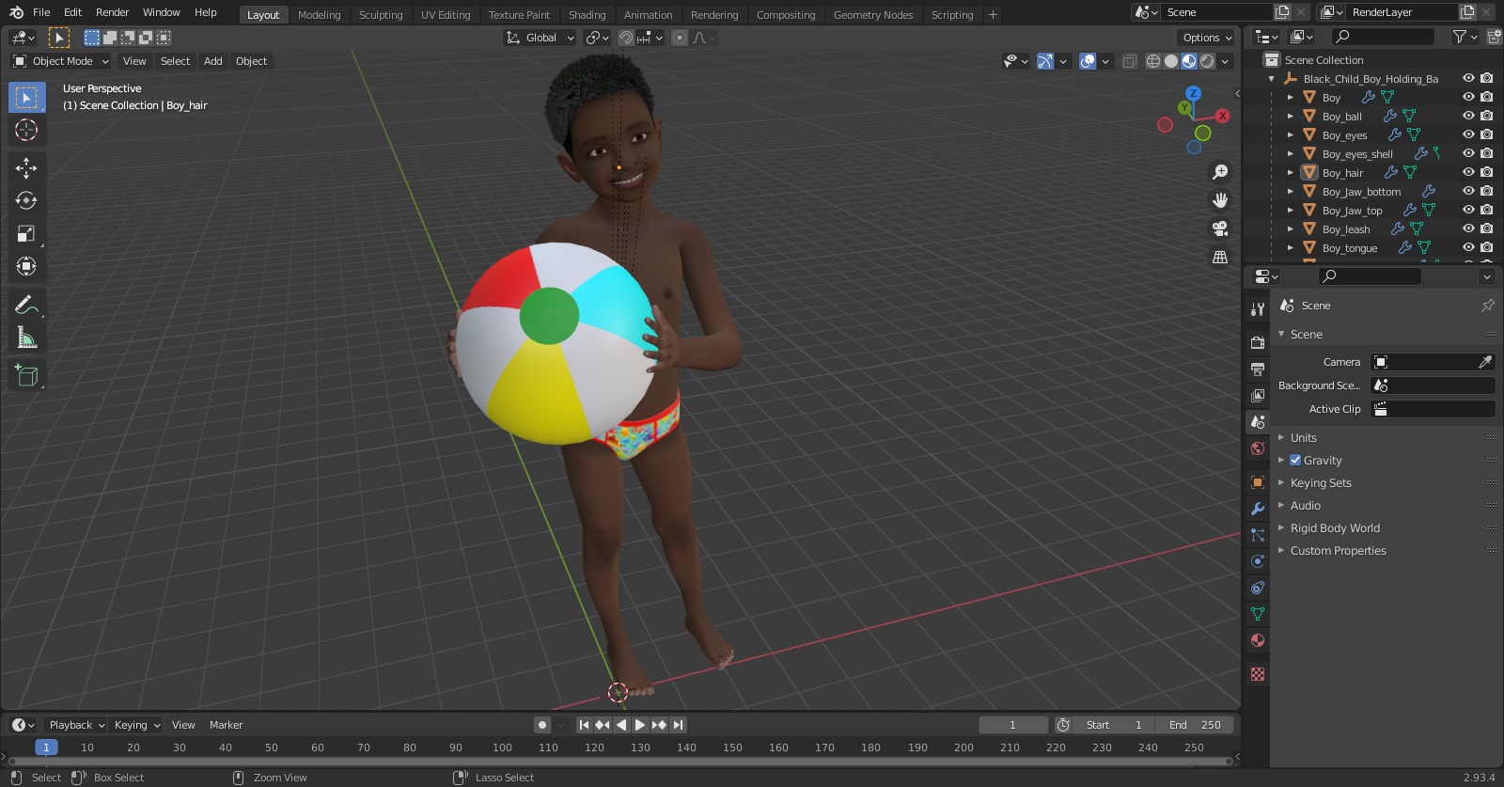Expand Boy_leash in outliner
Screen dimensions: 1504x787
click(1291, 229)
